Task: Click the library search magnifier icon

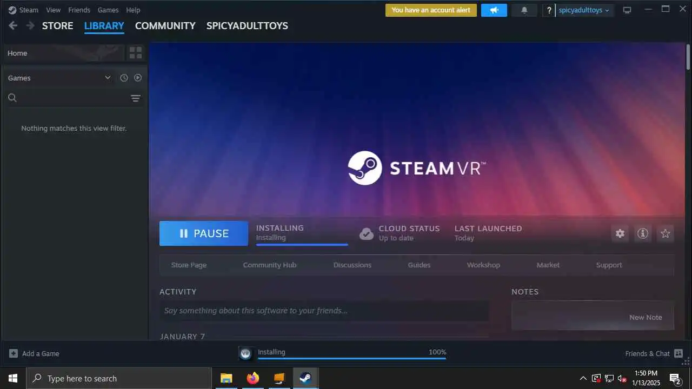Action: [x=12, y=98]
